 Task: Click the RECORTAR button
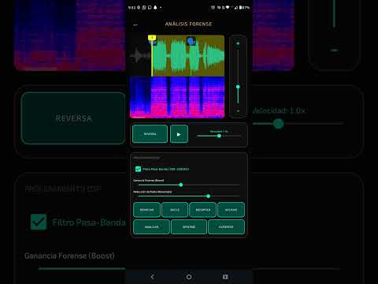203,210
